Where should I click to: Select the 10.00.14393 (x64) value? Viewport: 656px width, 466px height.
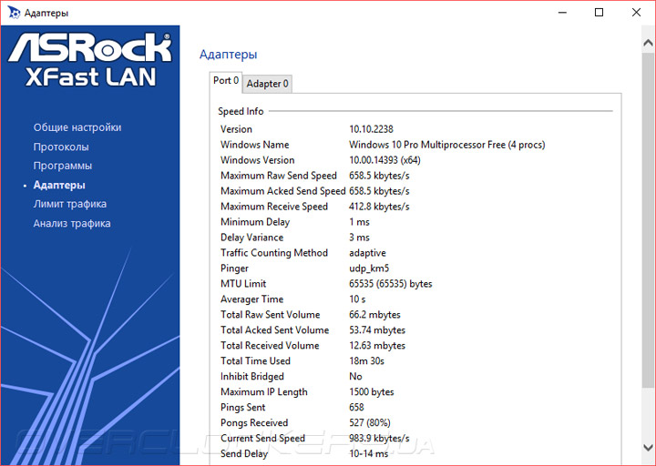[x=384, y=160]
